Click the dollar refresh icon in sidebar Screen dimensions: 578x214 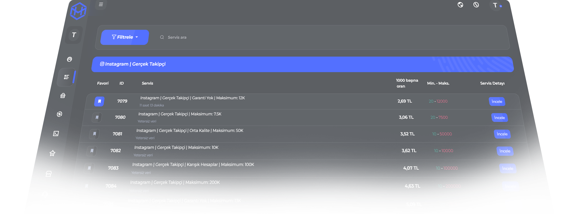[59, 114]
